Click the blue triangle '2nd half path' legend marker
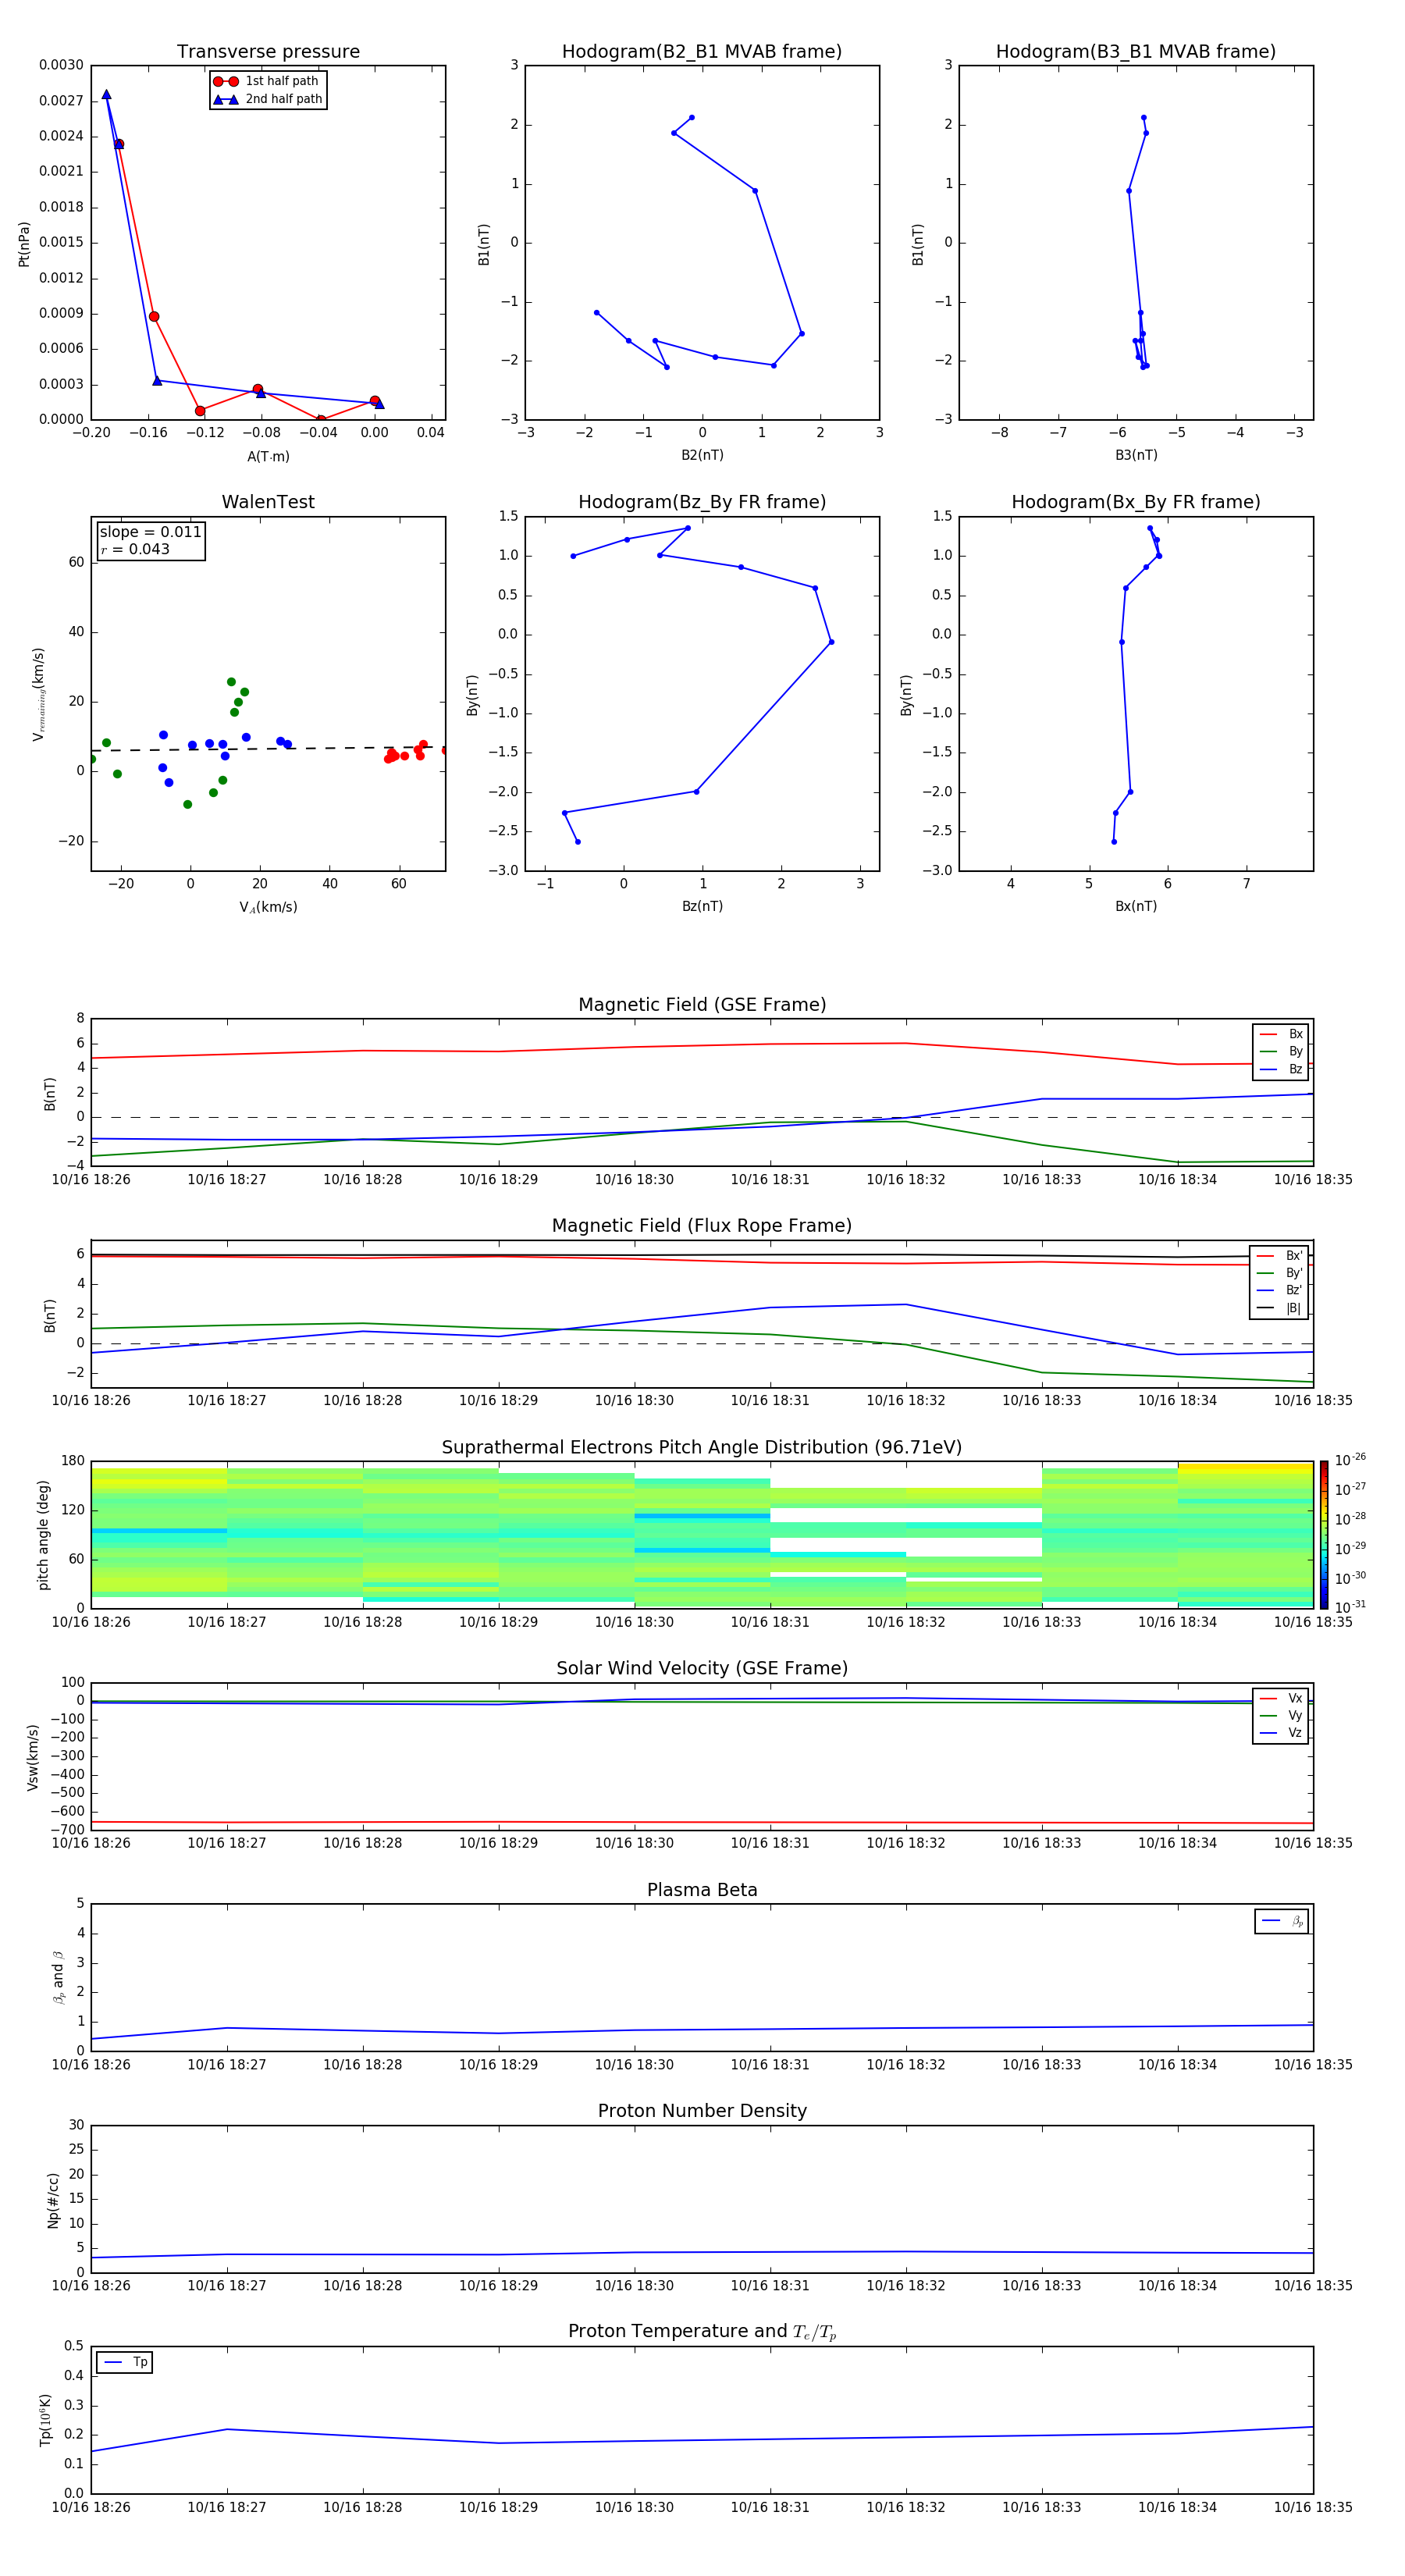 point(226,99)
